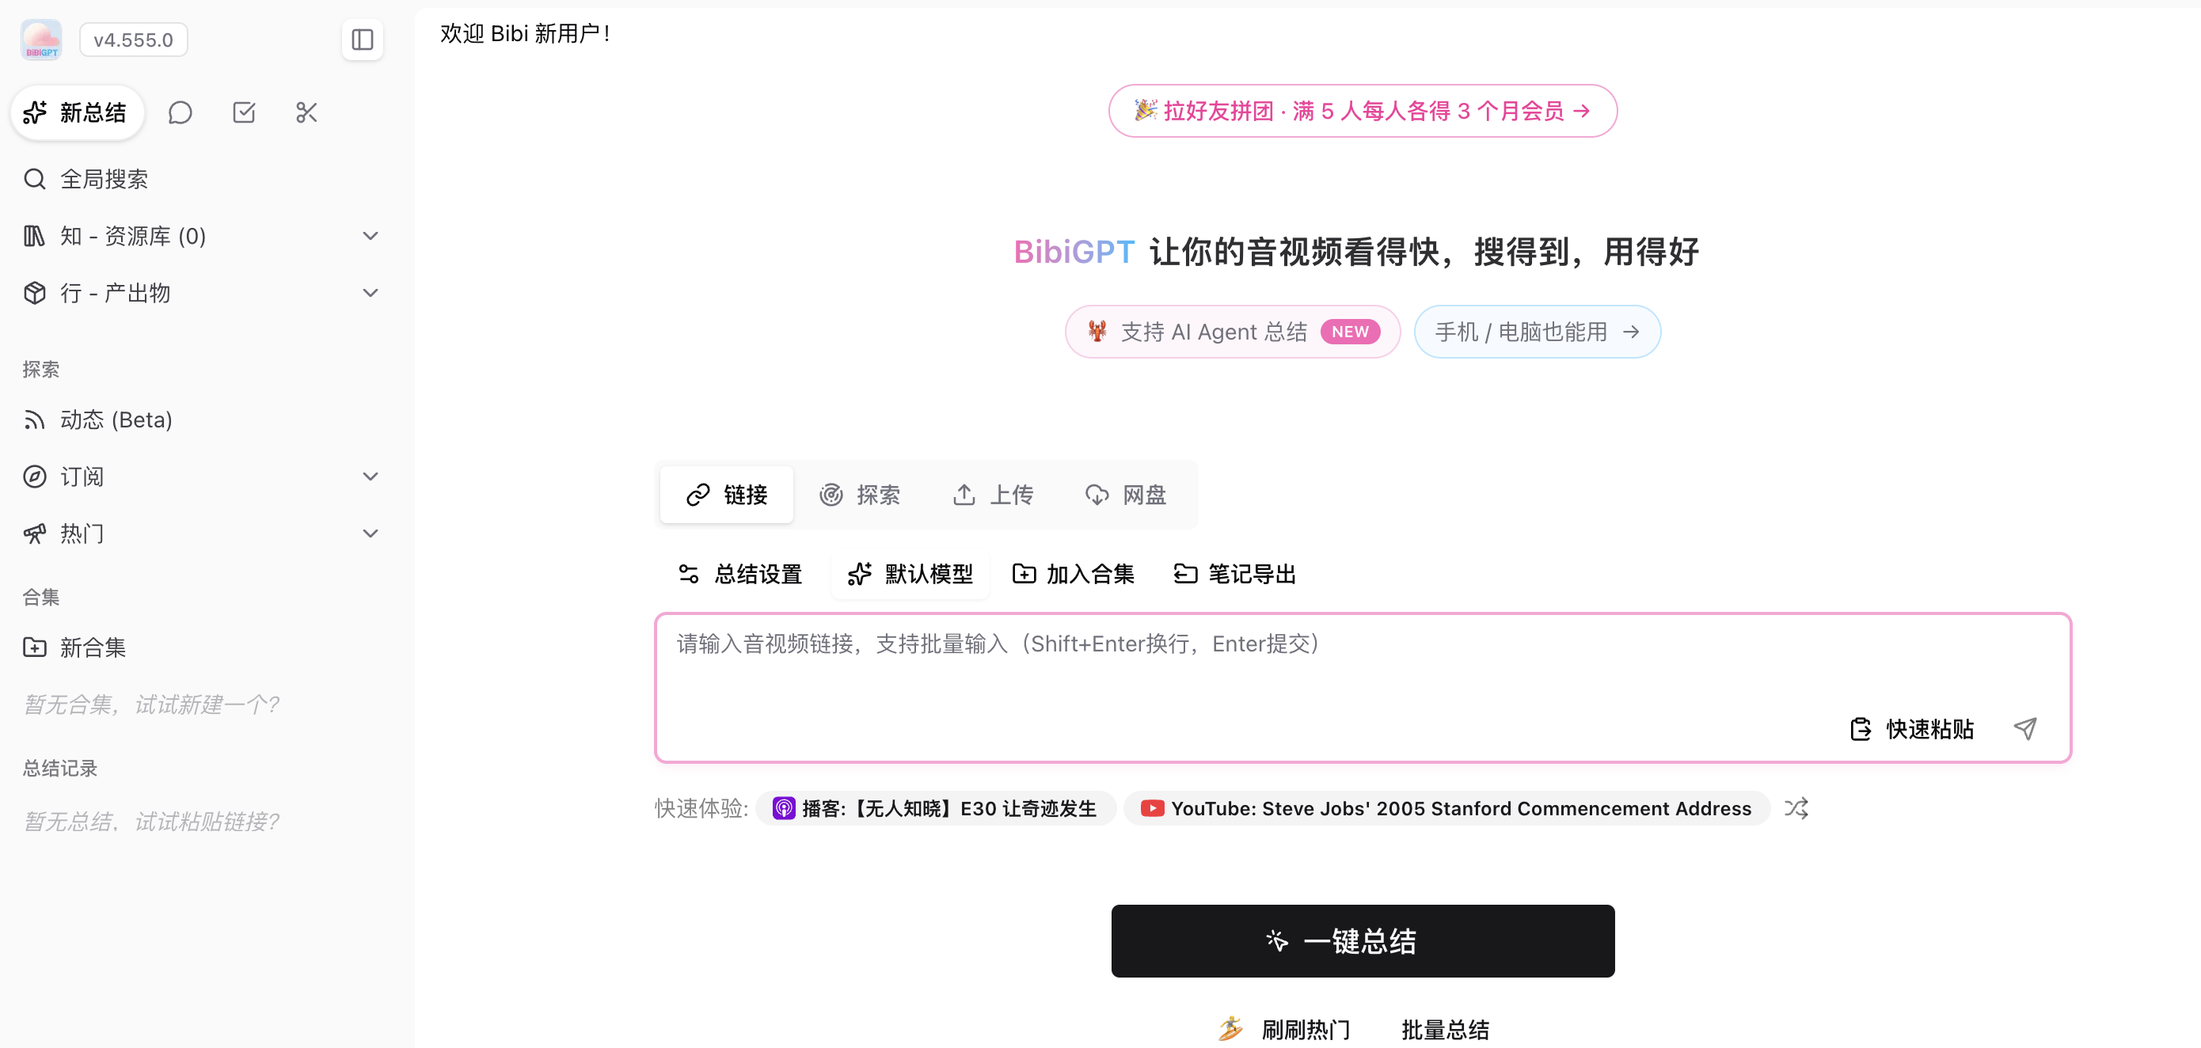Open the checklist icon tab

coord(244,112)
